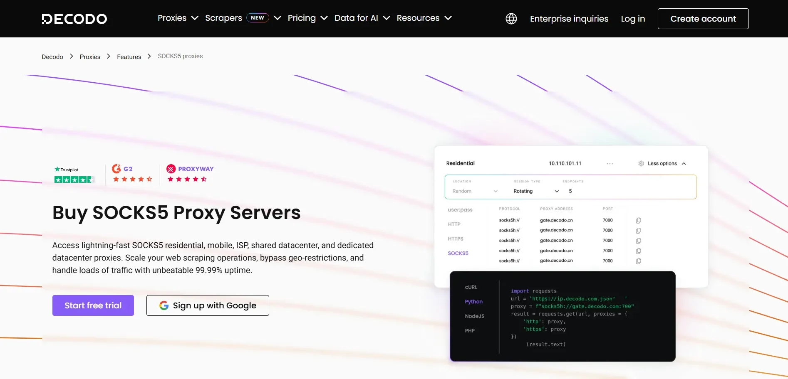Select the SOCKS5 protocol tab
The image size is (788, 379).
(x=458, y=253)
